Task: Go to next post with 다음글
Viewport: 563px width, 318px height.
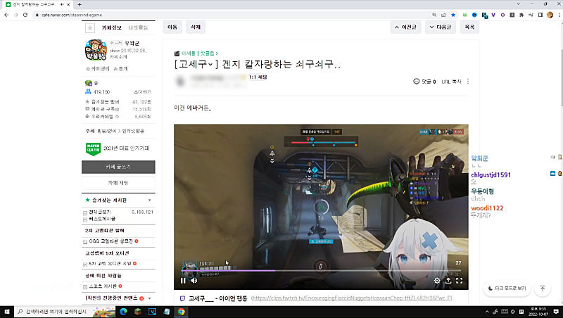Action: point(441,27)
